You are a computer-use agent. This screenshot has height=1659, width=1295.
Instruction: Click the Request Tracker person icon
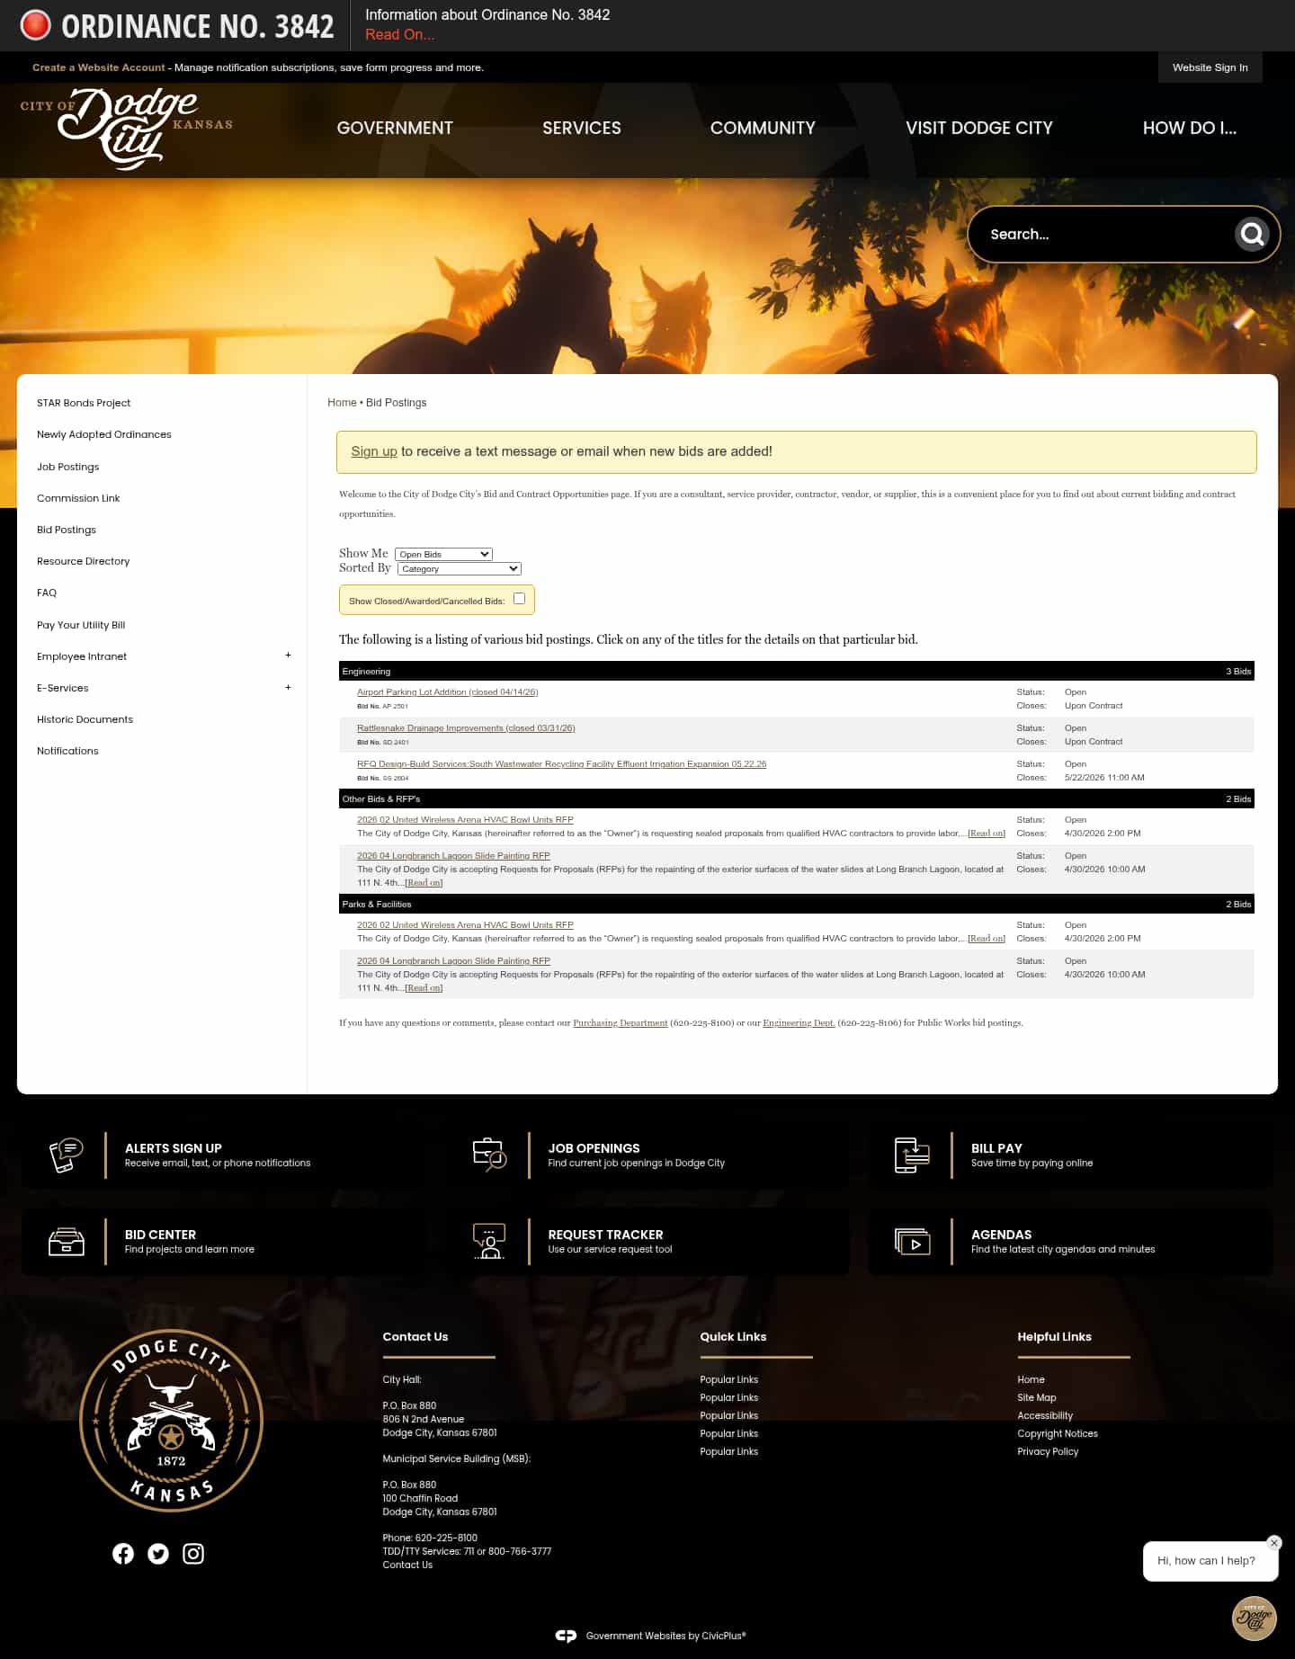489,1241
